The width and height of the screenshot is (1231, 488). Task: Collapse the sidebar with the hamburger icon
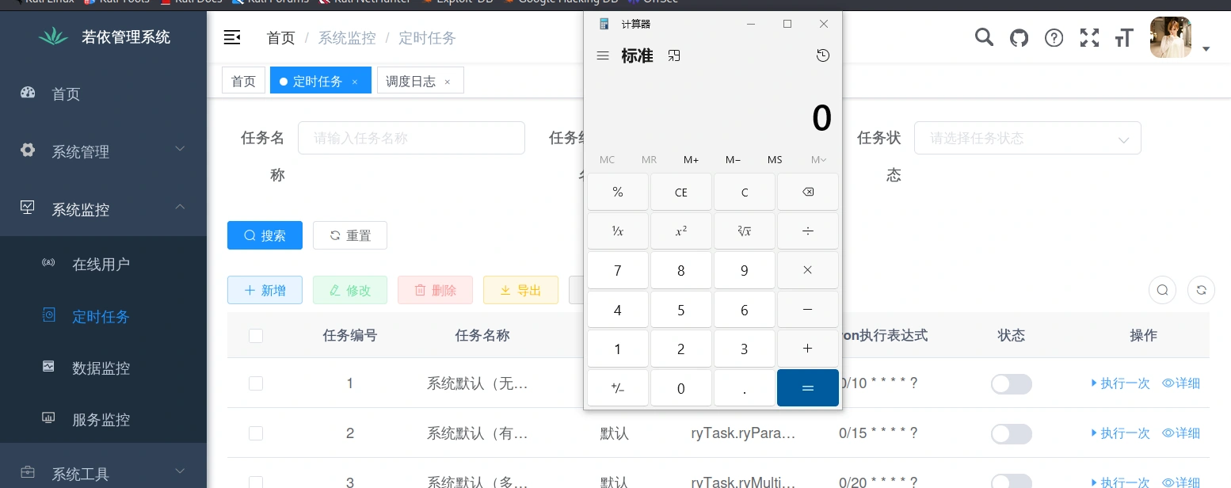[232, 37]
